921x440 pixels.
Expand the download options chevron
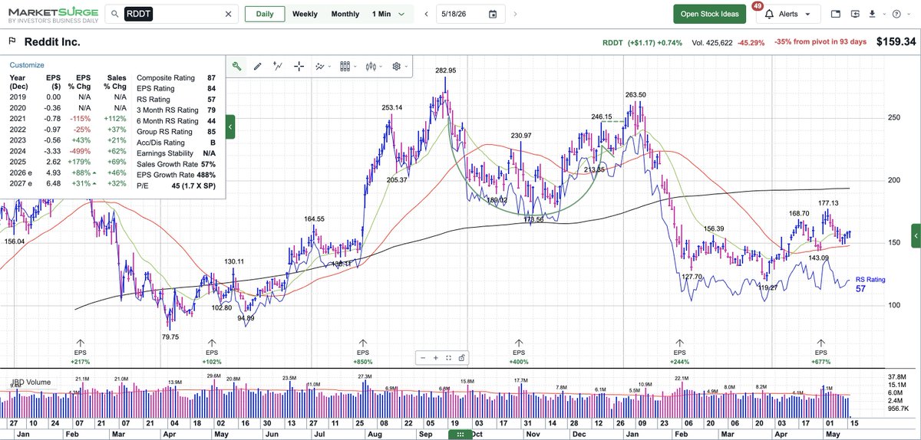(x=883, y=14)
